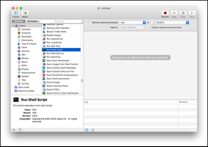
Task: Open the Recently Added smart folder
Action: [x=25, y=91]
